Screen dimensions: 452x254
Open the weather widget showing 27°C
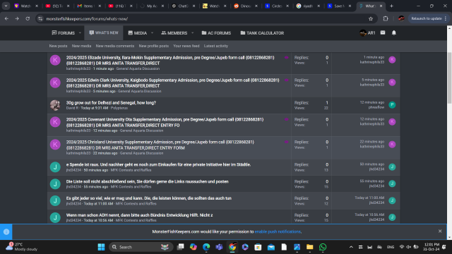pyautogui.click(x=22, y=247)
